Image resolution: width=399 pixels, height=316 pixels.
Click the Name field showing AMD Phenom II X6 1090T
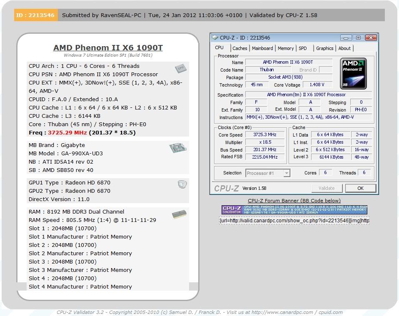click(289, 62)
